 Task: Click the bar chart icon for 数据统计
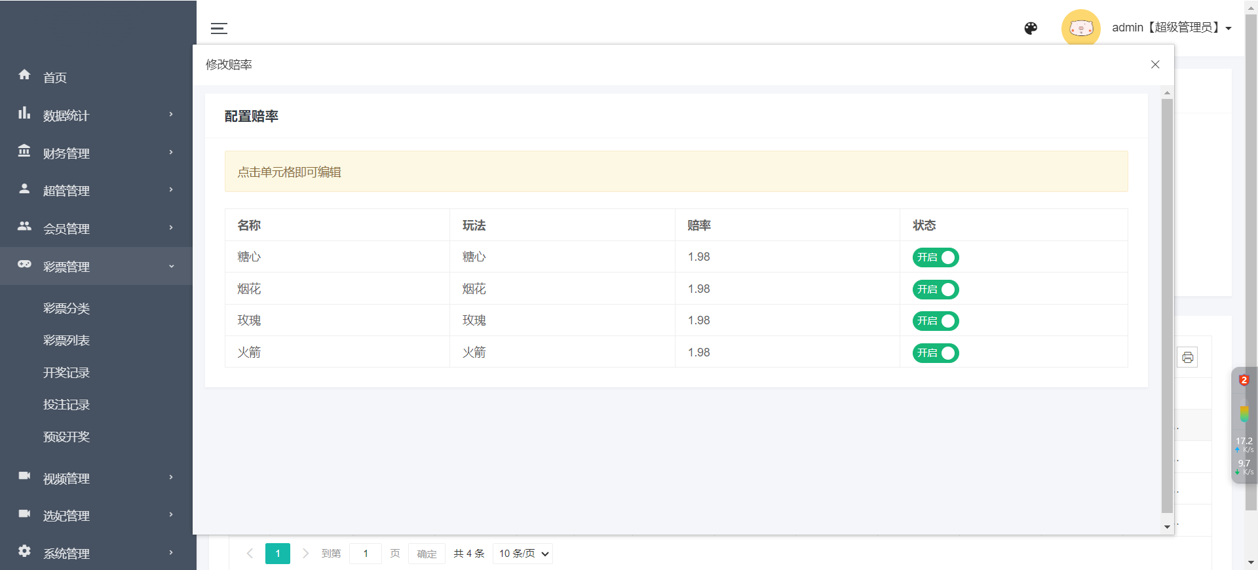[24, 113]
